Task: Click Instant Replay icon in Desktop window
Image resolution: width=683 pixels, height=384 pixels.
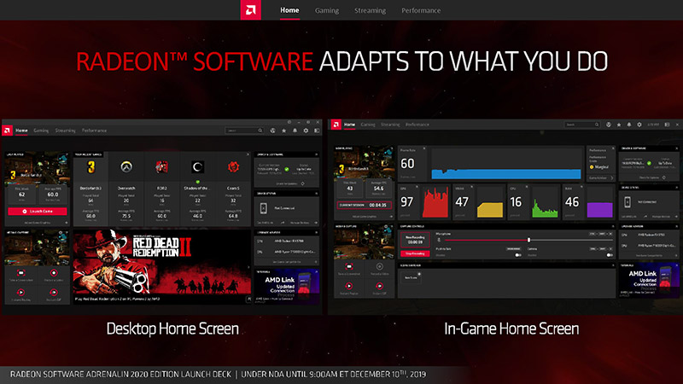Action: point(20,293)
